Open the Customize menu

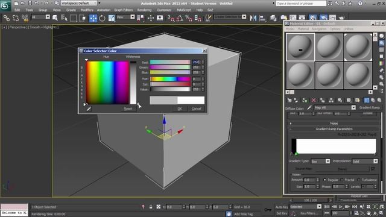[164, 10]
